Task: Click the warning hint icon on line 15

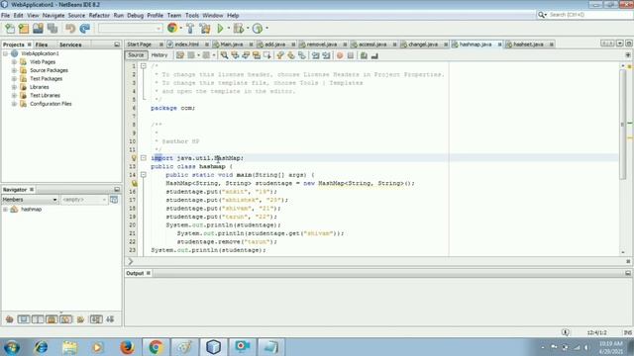Action: [134, 183]
